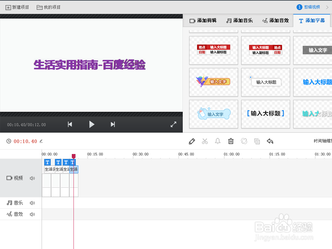The width and height of the screenshot is (332, 249).
Task: Jump to next frame in preview
Action: tap(113, 124)
